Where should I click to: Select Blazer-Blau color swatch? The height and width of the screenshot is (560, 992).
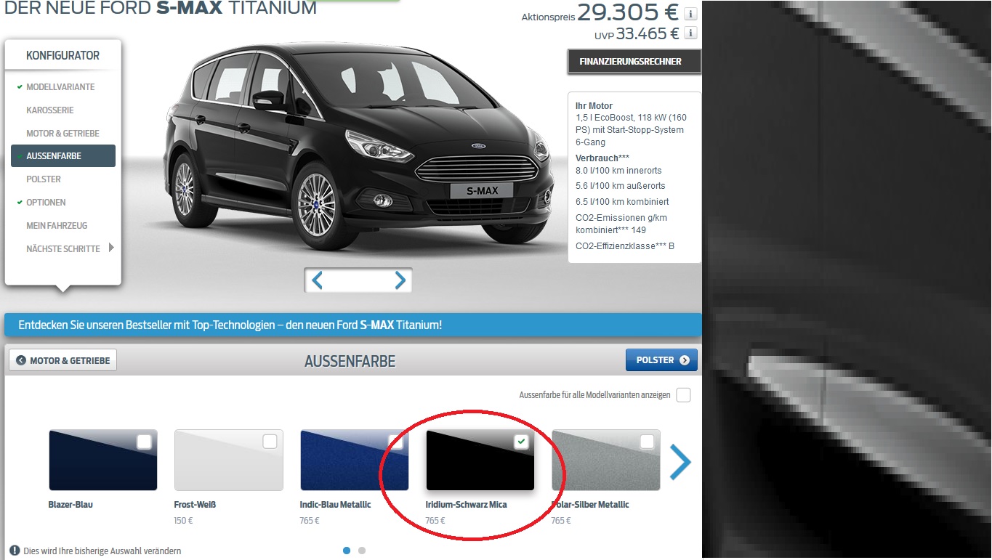[103, 460]
